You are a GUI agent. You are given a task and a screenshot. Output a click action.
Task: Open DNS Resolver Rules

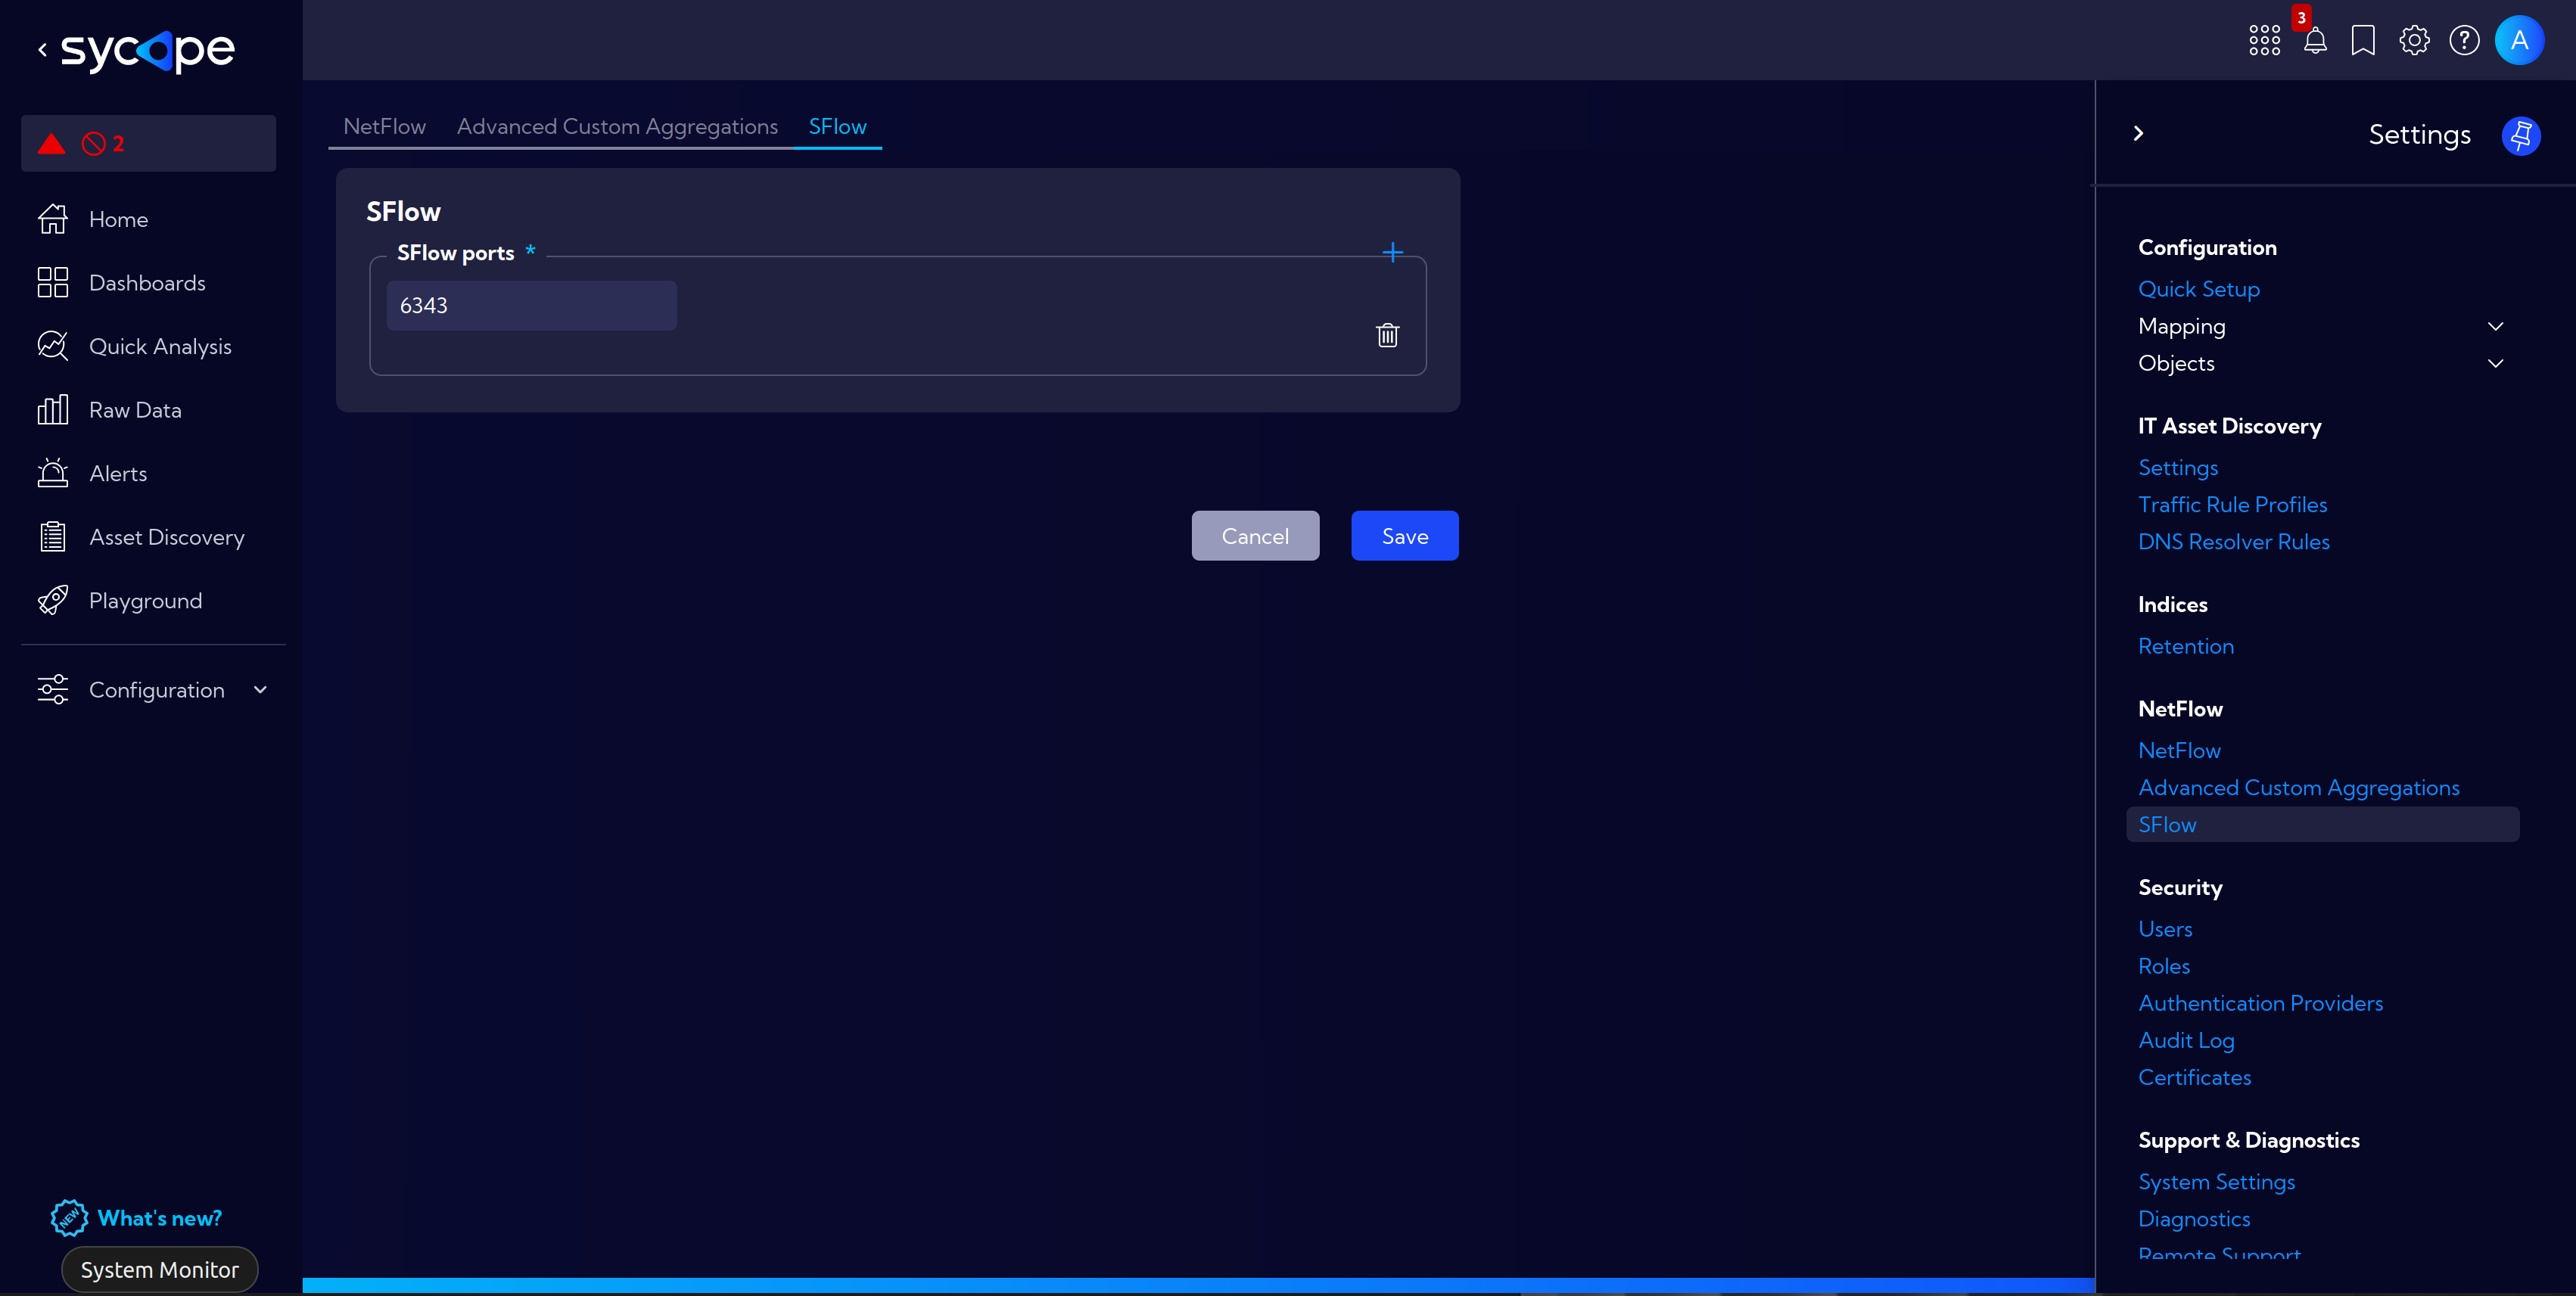pyautogui.click(x=2233, y=541)
